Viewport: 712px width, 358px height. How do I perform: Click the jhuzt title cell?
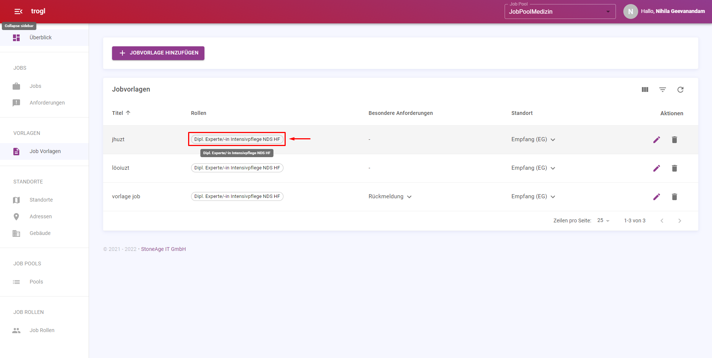coord(118,139)
